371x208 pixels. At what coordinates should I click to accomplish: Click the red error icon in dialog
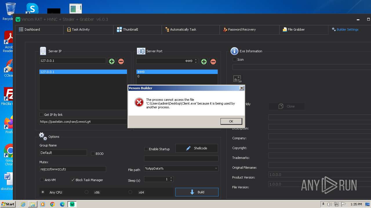pos(139,102)
